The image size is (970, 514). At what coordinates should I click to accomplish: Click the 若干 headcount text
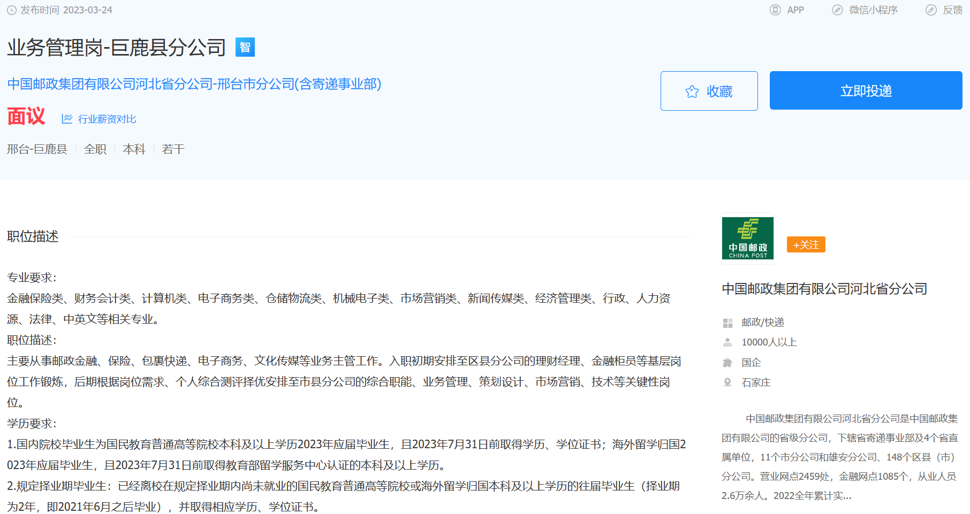[173, 149]
